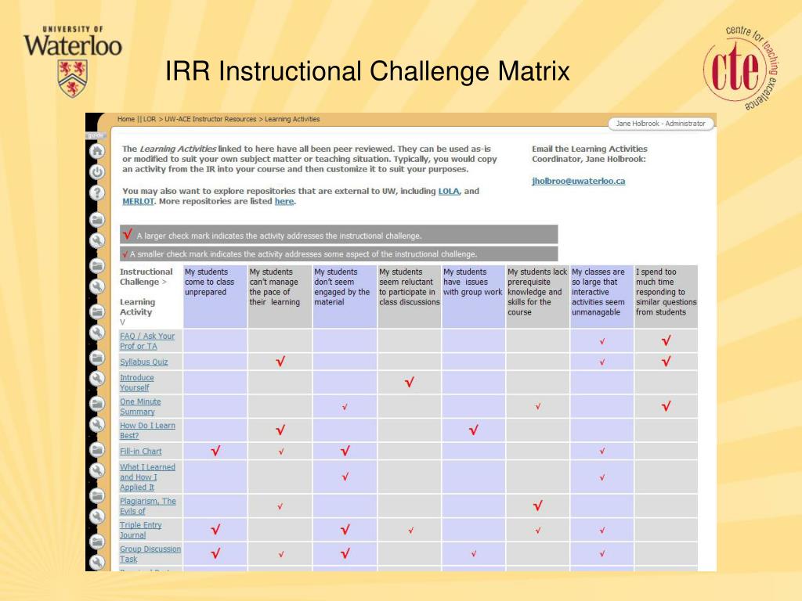802x601 pixels.
Task: Click How Do I Learn Best? group work check
Action: point(474,430)
